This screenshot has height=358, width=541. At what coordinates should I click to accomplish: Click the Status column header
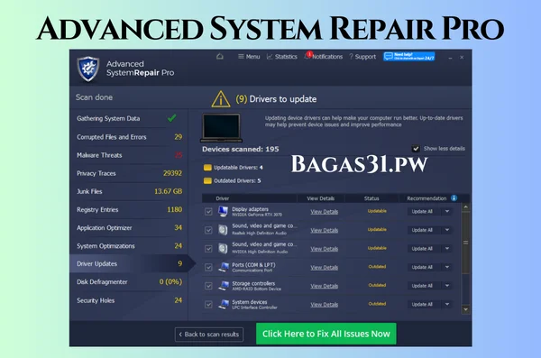click(x=371, y=198)
